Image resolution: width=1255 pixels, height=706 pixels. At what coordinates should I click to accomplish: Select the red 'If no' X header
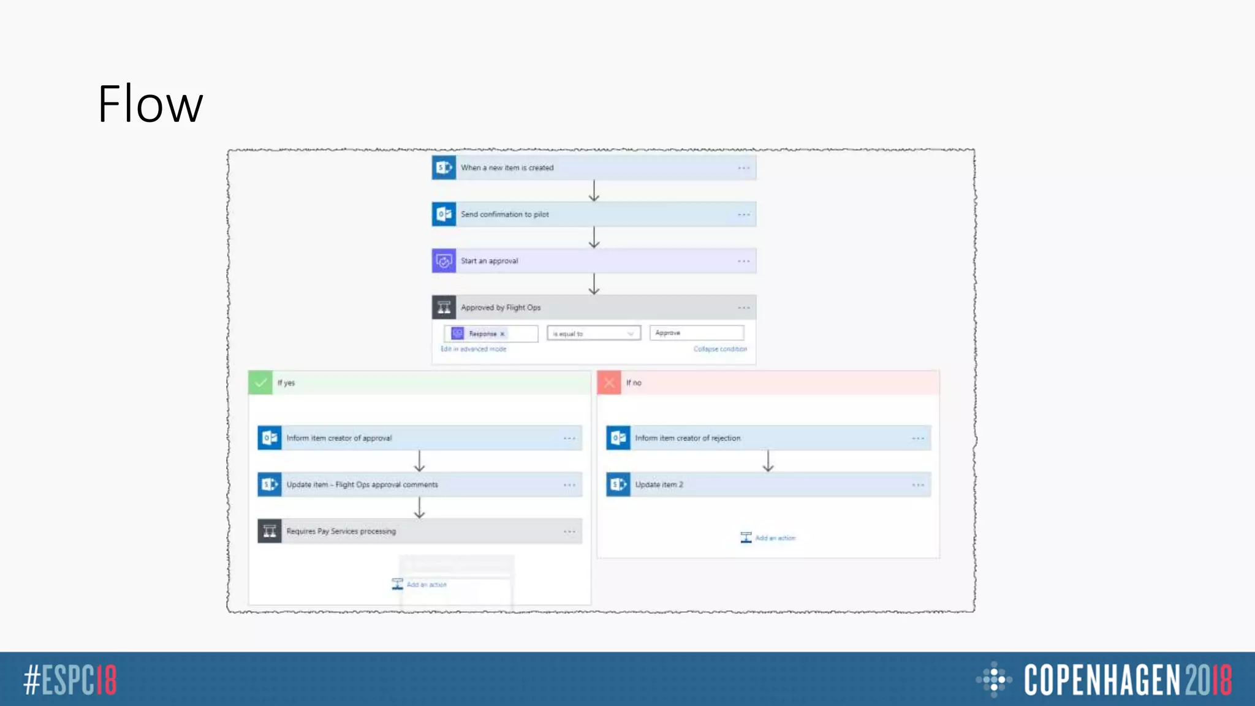tap(609, 382)
